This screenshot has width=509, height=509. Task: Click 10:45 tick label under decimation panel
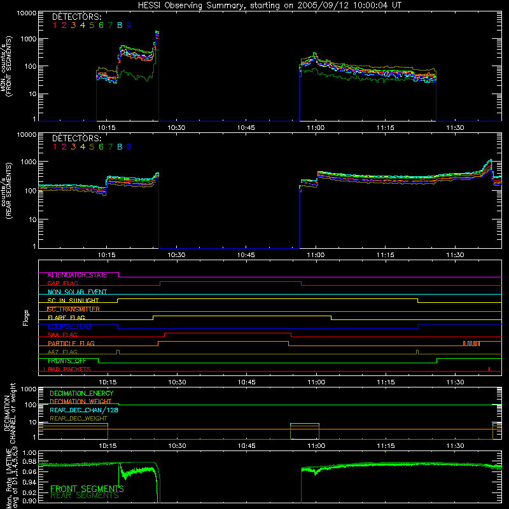[247, 446]
